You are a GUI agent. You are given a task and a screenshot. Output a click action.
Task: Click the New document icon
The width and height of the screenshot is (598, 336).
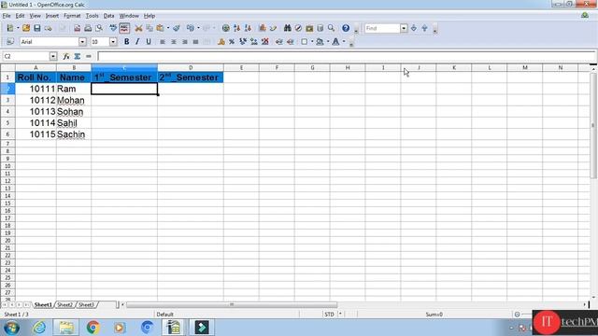pyautogui.click(x=10, y=28)
